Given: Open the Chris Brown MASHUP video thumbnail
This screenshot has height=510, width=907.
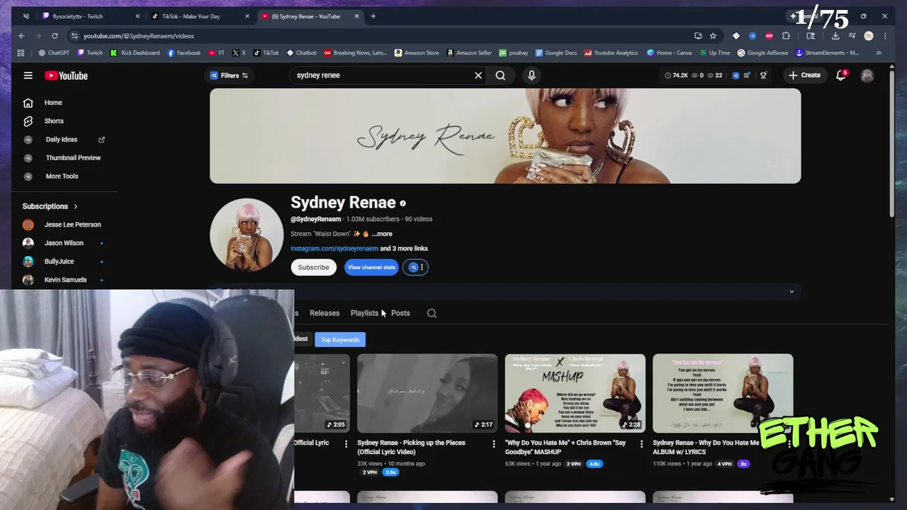Looking at the screenshot, I should [x=575, y=393].
